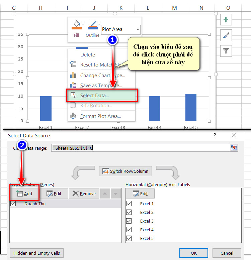
Task: Choose Reset to Match Style
Action: point(101,65)
